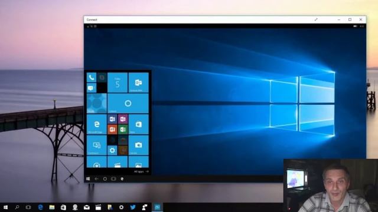378x212 pixels.
Task: Open the webcam app on the desktop taskbar
Action: [x=75, y=207]
